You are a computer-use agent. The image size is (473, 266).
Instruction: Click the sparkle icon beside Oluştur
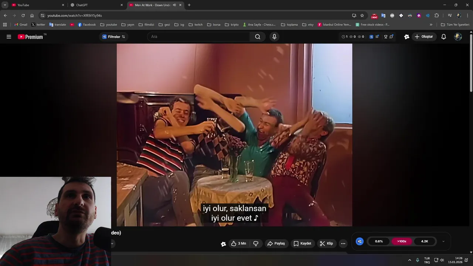coord(407,37)
